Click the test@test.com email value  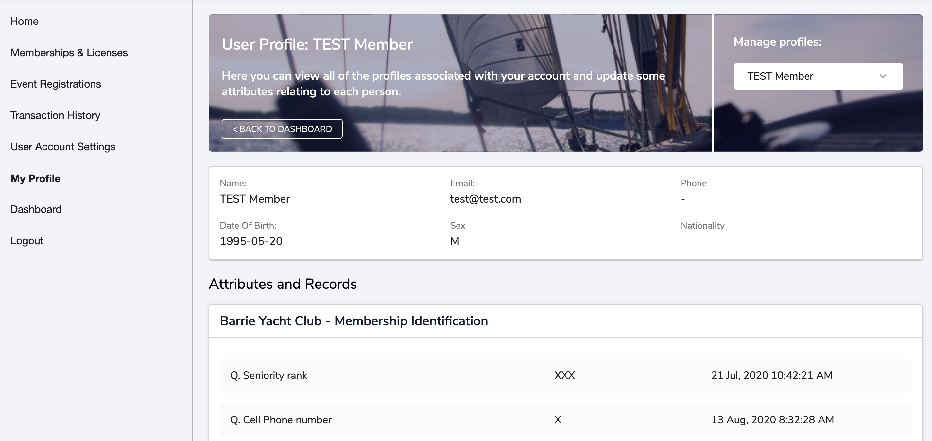pos(485,199)
